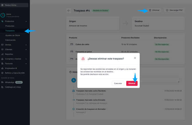Click Cancelar in the dialog

coord(118,83)
